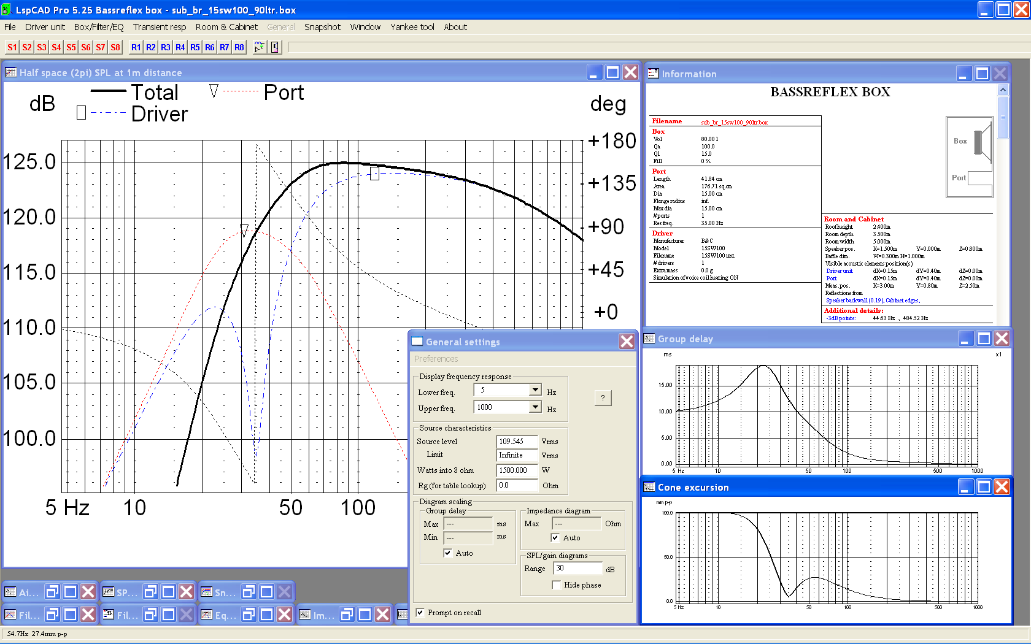Open the Box/Filter/EQ menu
This screenshot has height=644, width=1031.
pos(99,27)
